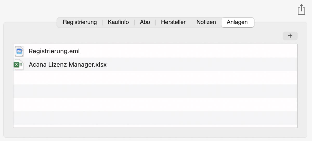Open the Kaufinfo tab
Image resolution: width=312 pixels, height=141 pixels.
pos(118,22)
